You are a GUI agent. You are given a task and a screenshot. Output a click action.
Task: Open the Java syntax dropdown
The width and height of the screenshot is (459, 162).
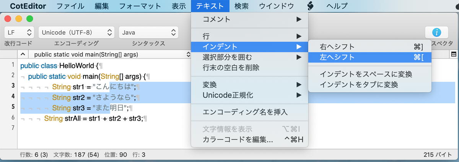pos(148,32)
